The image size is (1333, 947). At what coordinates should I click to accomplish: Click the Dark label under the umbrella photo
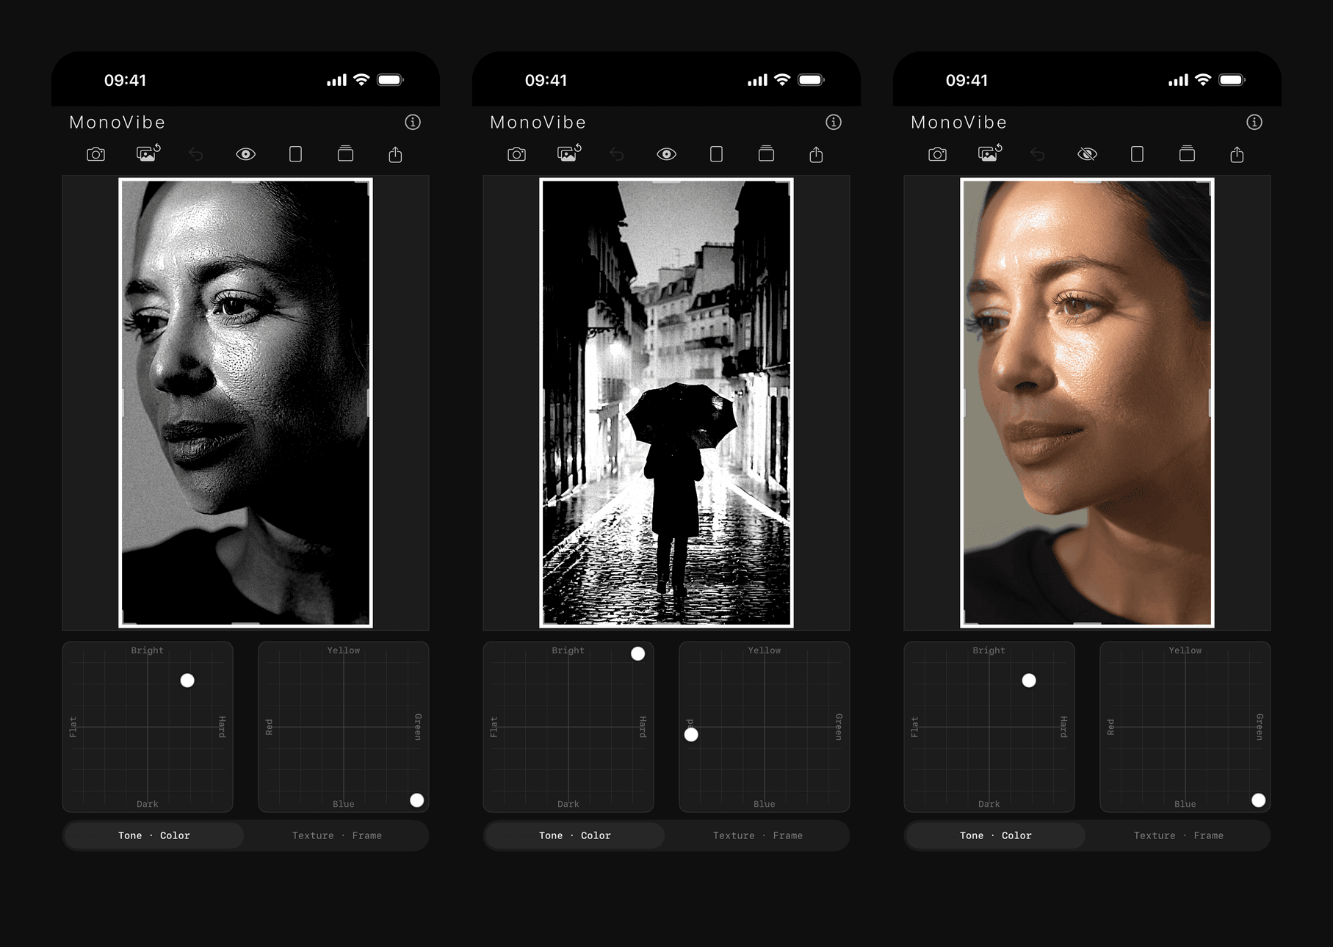[x=568, y=804]
